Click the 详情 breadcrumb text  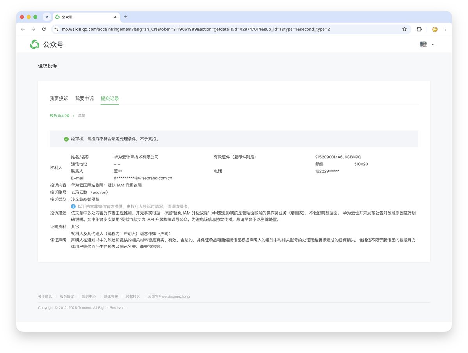[x=82, y=115]
